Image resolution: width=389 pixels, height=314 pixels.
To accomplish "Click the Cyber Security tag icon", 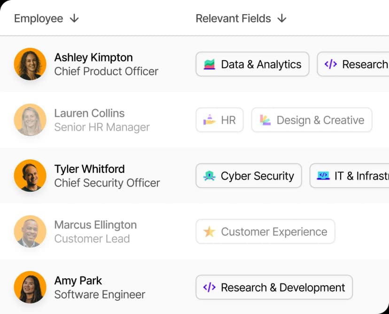I will tap(209, 176).
